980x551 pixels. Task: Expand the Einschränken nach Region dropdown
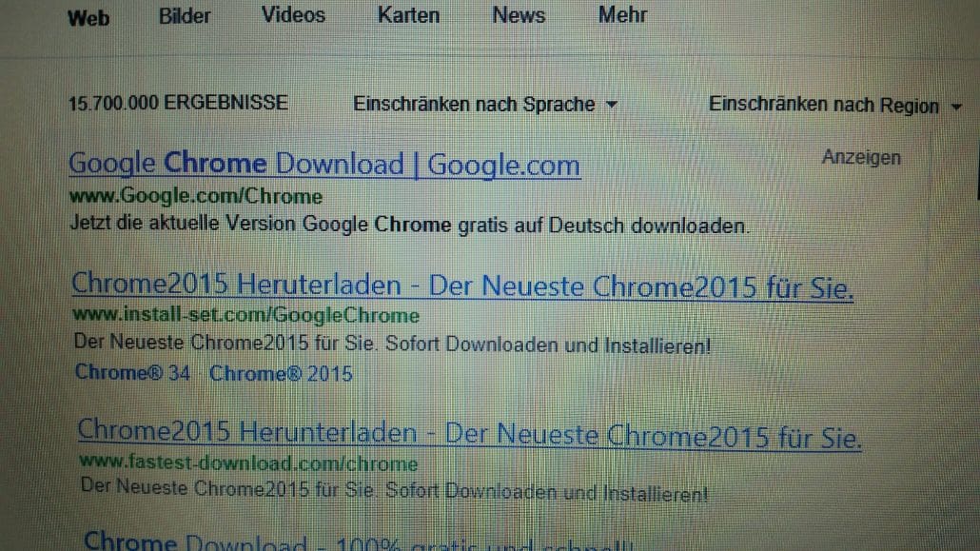tap(834, 106)
